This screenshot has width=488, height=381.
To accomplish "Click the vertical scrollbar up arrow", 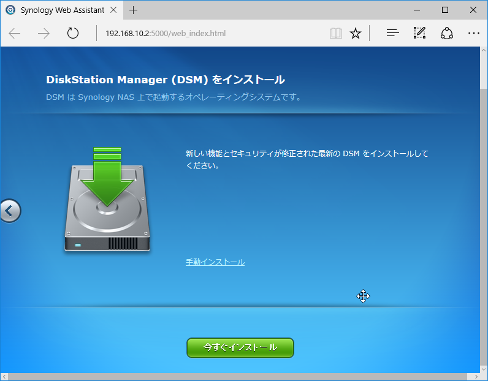I will (484, 50).
